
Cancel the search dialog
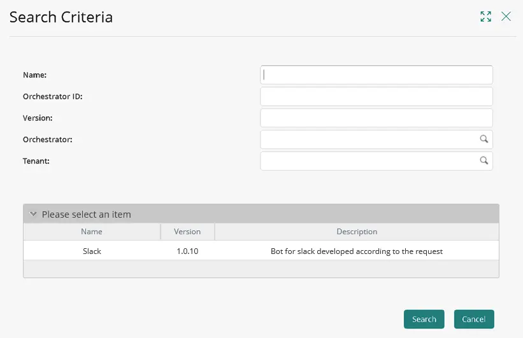point(474,319)
